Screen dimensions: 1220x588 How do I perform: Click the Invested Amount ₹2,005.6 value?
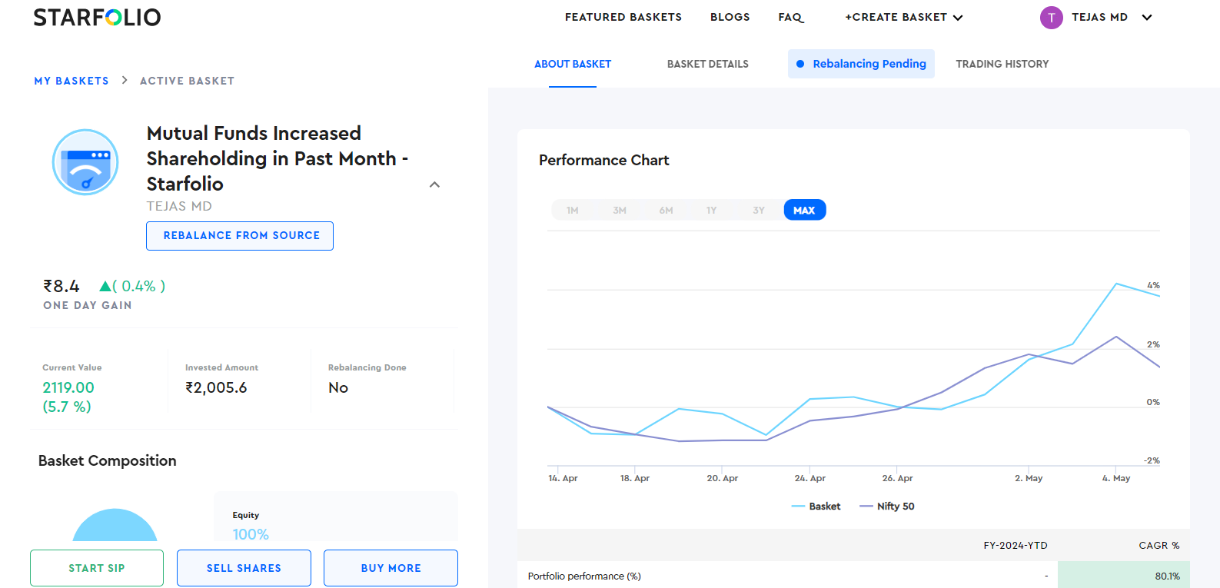pyautogui.click(x=216, y=387)
